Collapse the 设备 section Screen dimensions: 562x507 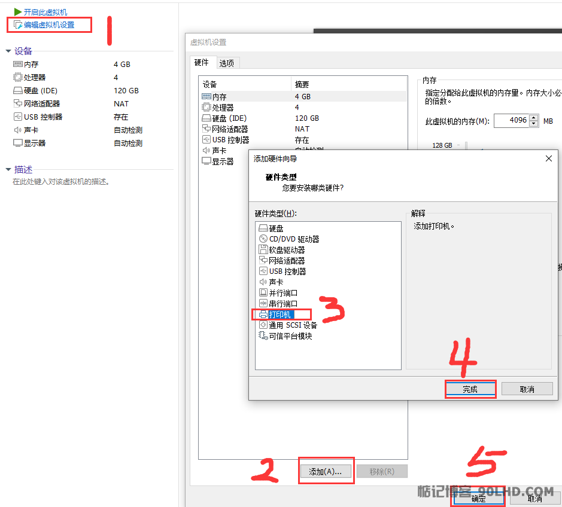(8, 51)
